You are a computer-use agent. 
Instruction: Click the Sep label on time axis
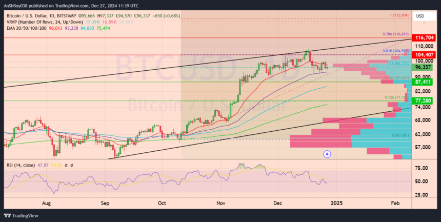[x=105, y=203]
